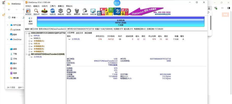Click the DiskGenius title bar app icon
This screenshot has height=104, width=232.
(27, 2)
